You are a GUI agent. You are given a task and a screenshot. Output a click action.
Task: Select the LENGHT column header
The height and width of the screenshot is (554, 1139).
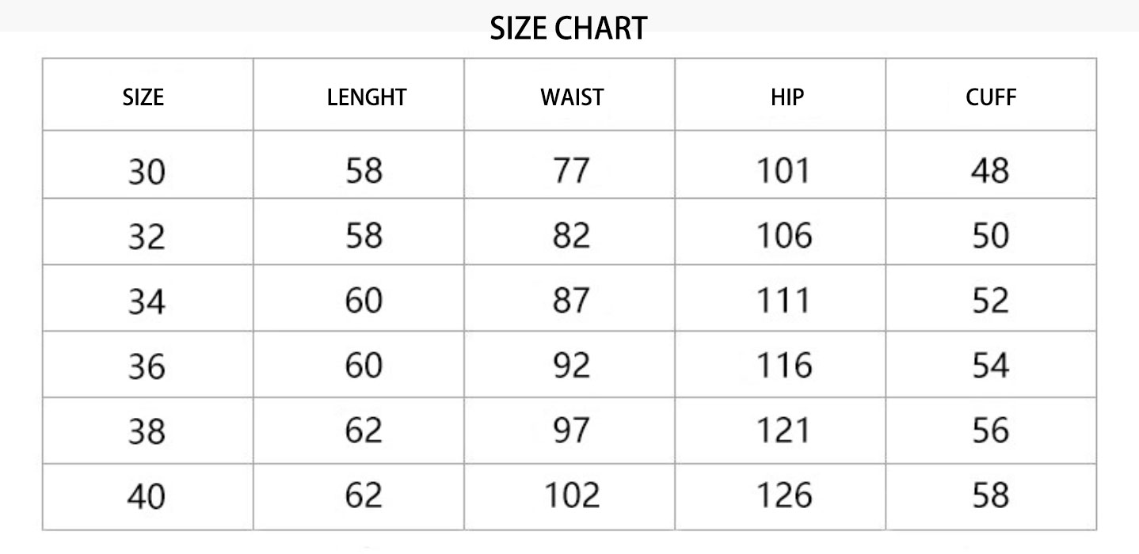point(366,97)
